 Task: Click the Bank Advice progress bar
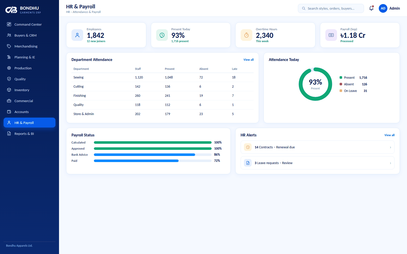point(153,155)
